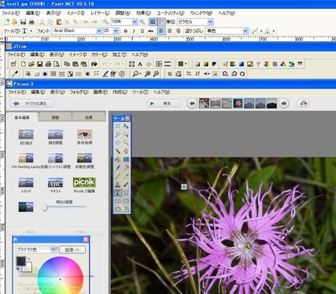This screenshot has width=336, height=294.
Task: Click the Zoom out magnifier in Paint.NET toolbar
Action: click(105, 22)
